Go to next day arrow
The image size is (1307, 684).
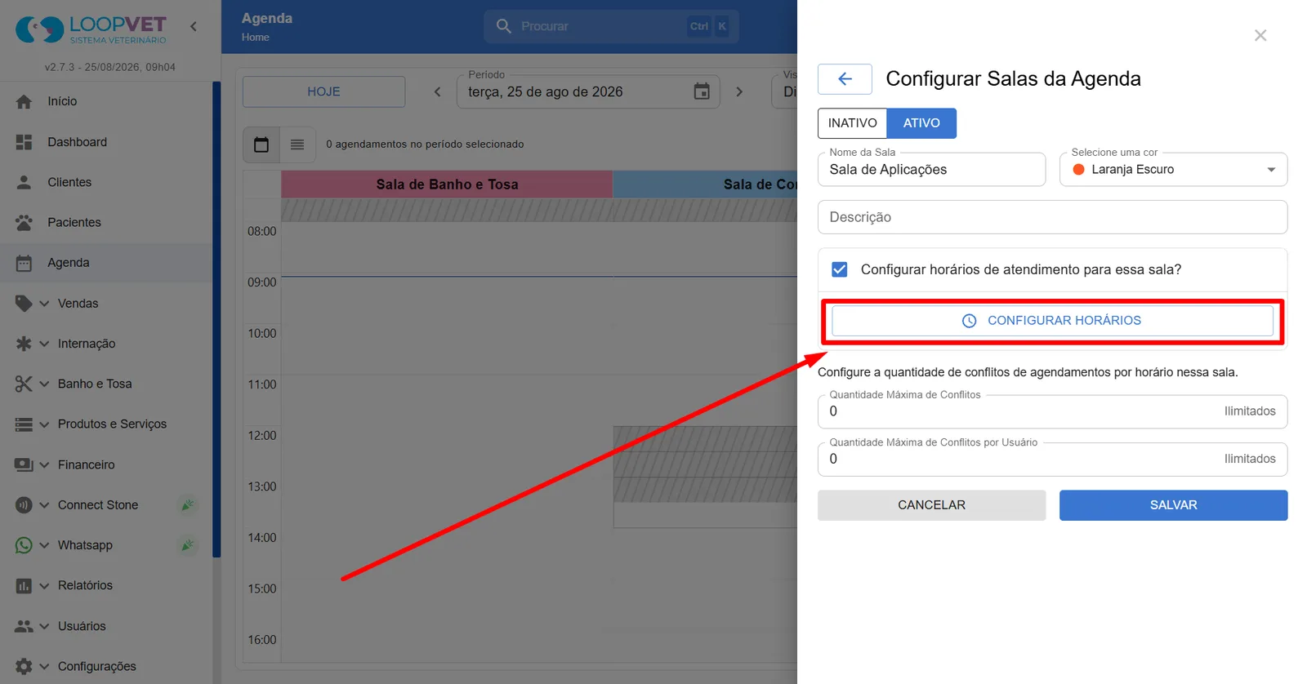[x=739, y=91]
